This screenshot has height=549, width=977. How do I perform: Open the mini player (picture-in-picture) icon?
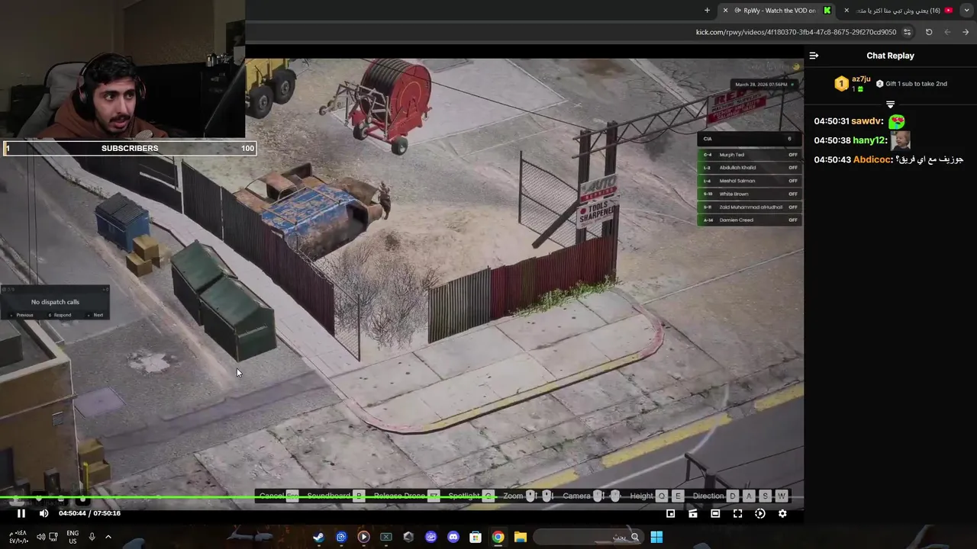(670, 514)
